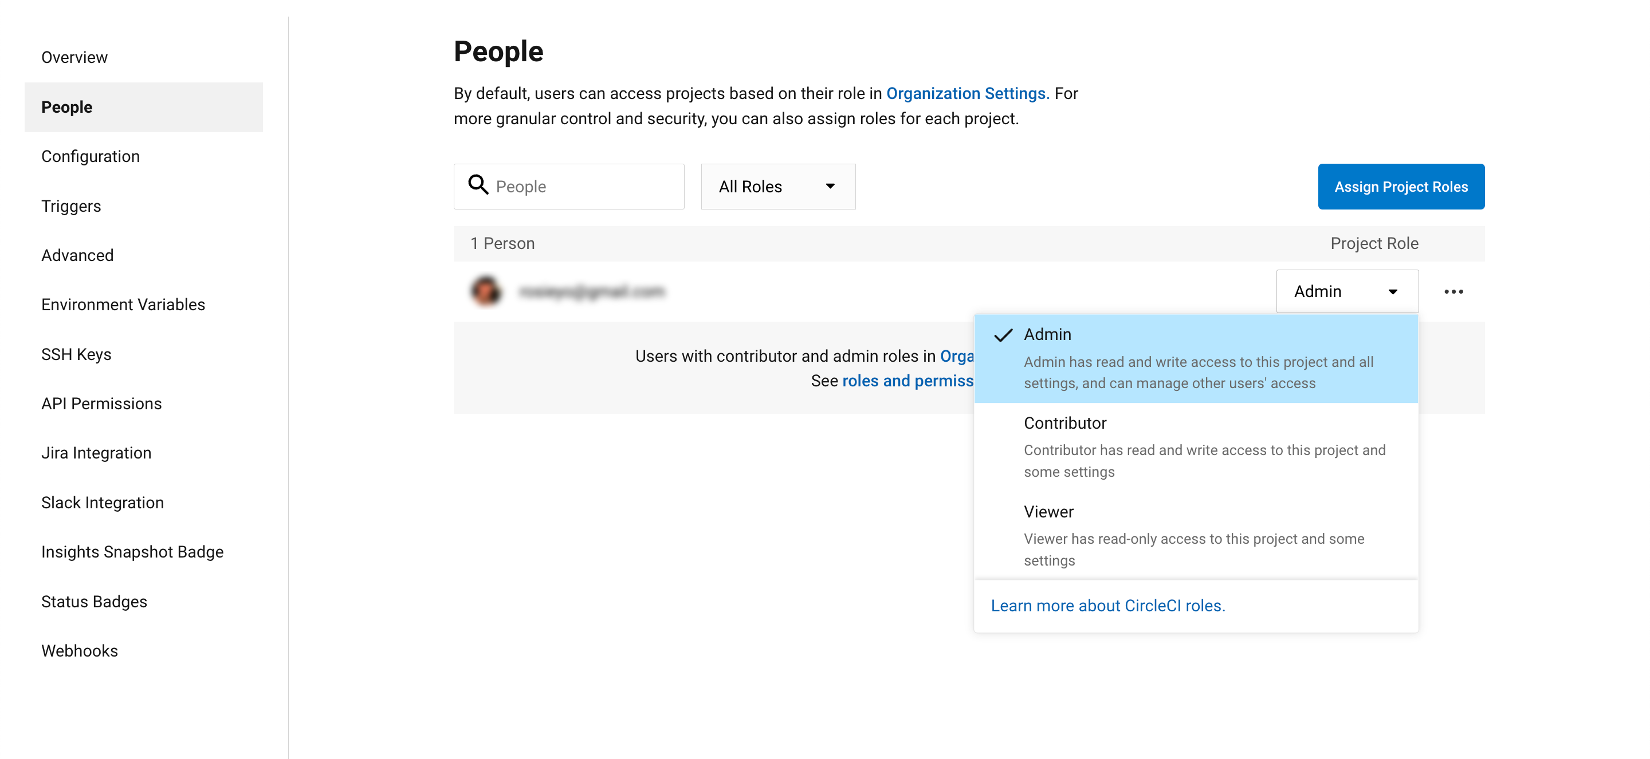
Task: Expand the All Roles filter dropdown
Action: (777, 186)
